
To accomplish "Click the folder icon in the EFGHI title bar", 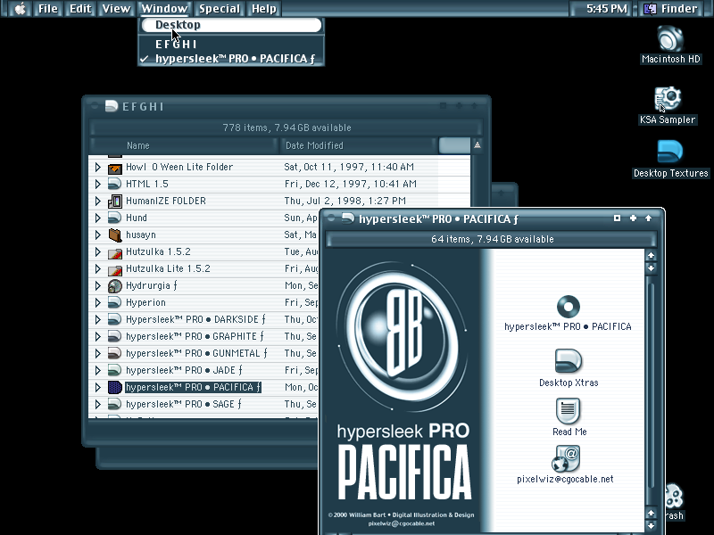I will (x=112, y=106).
